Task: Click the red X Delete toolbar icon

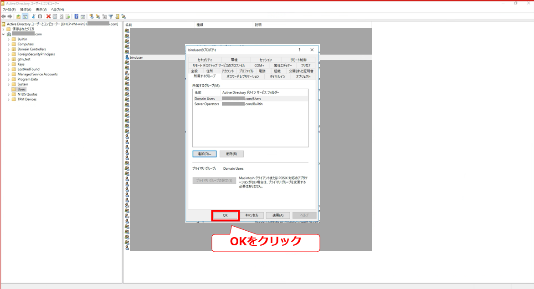Action: tap(48, 16)
